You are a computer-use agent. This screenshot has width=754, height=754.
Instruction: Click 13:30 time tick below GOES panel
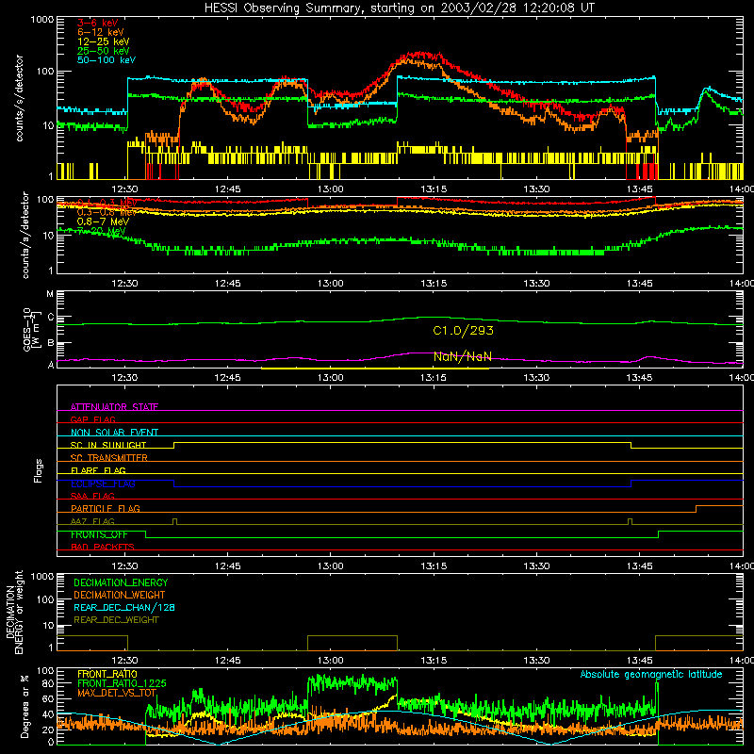(x=536, y=378)
